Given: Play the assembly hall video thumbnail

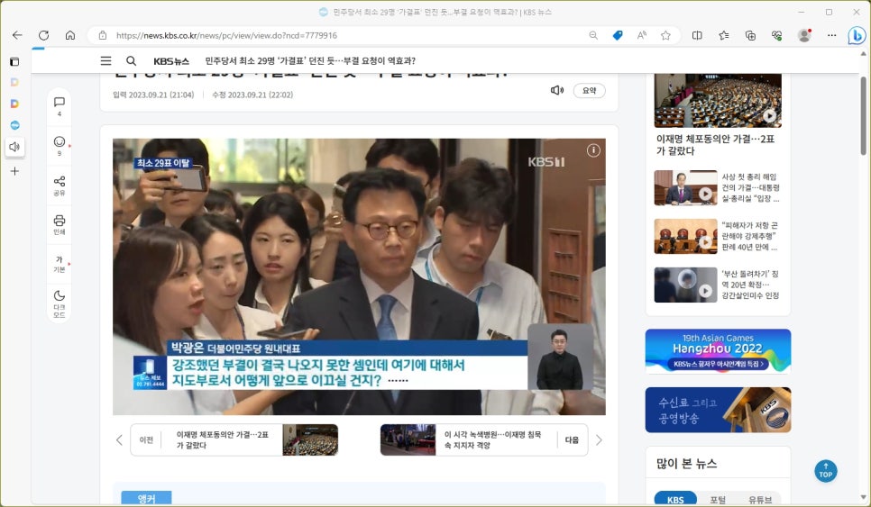Looking at the screenshot, I should click(718, 100).
